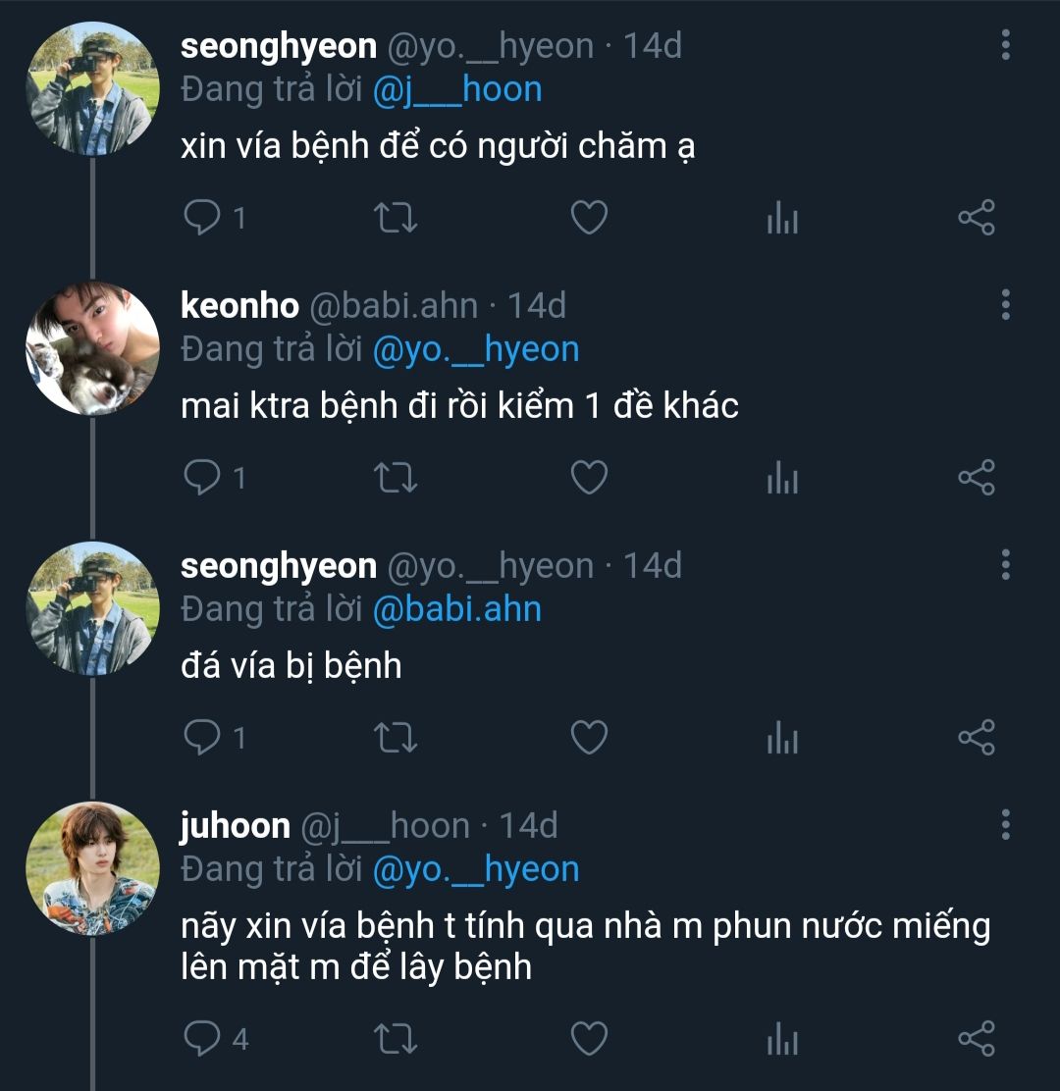Share seonghyeon's 'xin vía bệnh' tweet
Screen dimensions: 1060x1091
tap(976, 218)
